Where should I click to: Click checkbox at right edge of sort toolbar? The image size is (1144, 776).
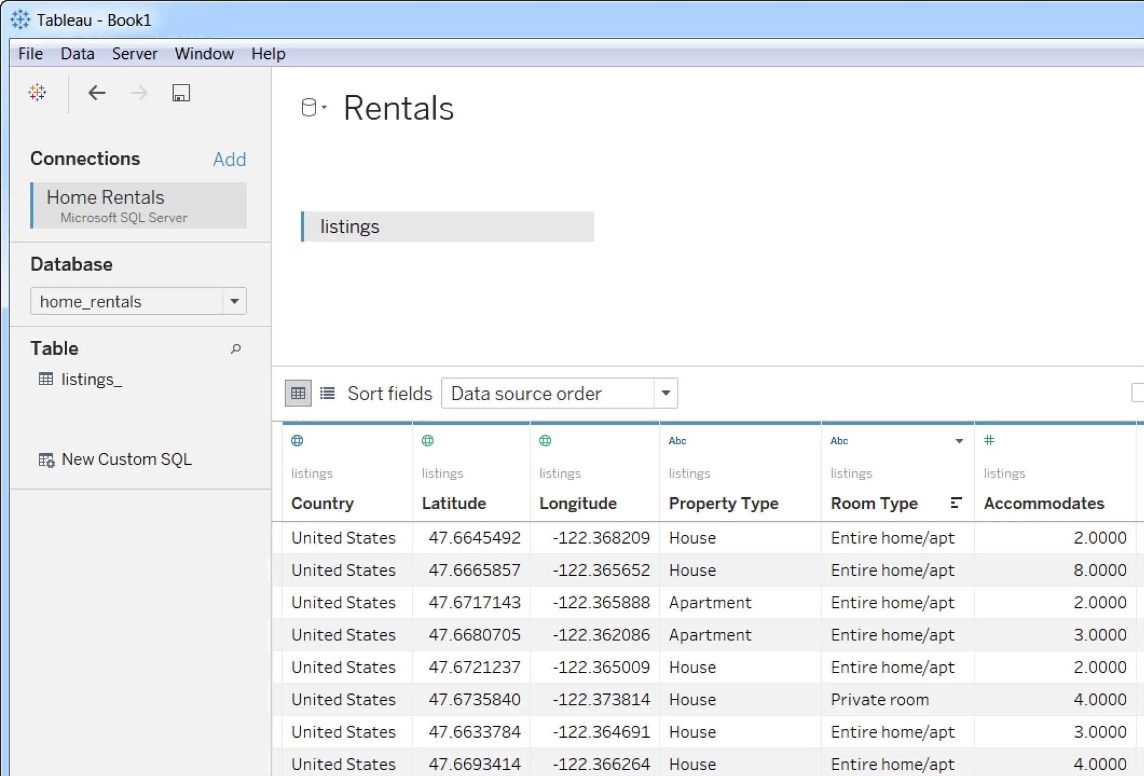pos(1138,393)
